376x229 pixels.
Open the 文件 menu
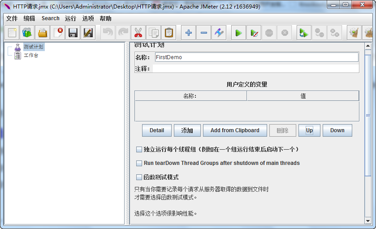[12, 18]
